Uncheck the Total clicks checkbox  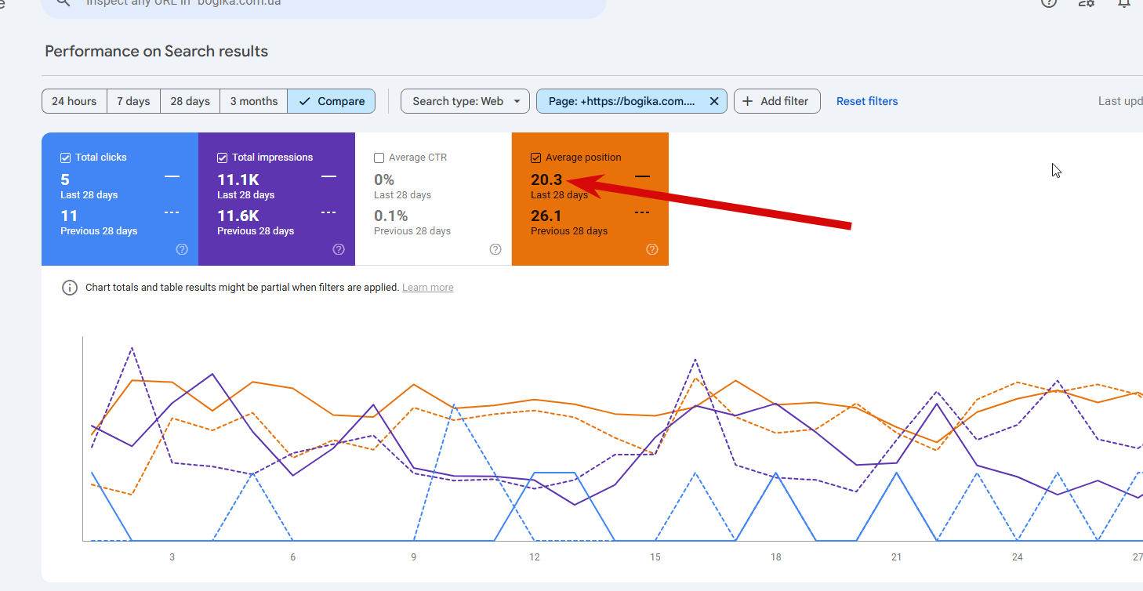[x=66, y=158]
